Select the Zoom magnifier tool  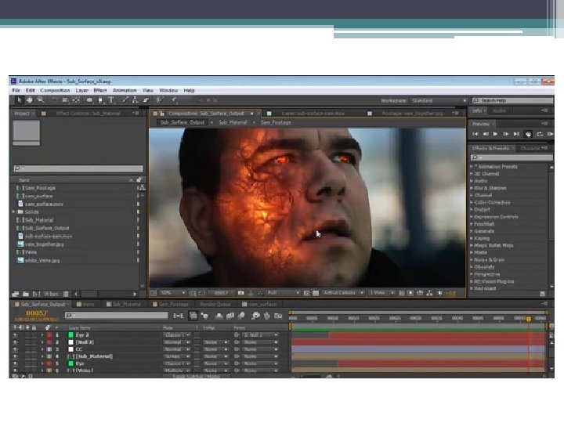click(x=41, y=100)
